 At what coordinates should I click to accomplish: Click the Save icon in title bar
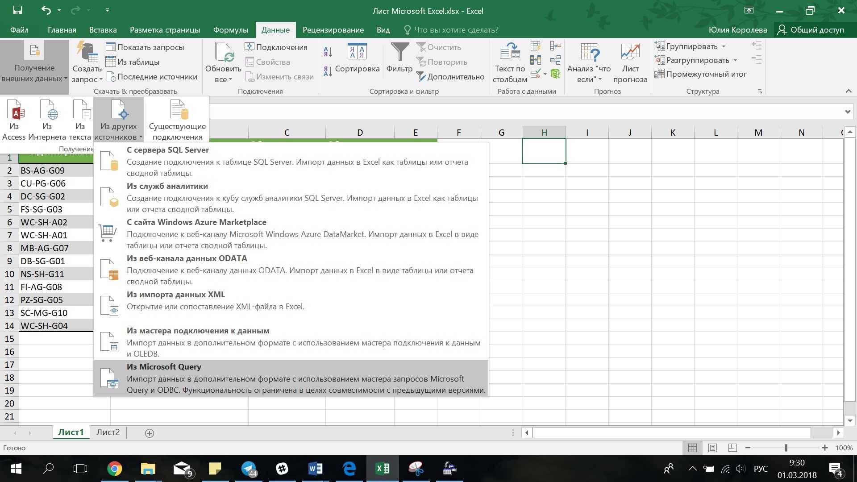17,10
